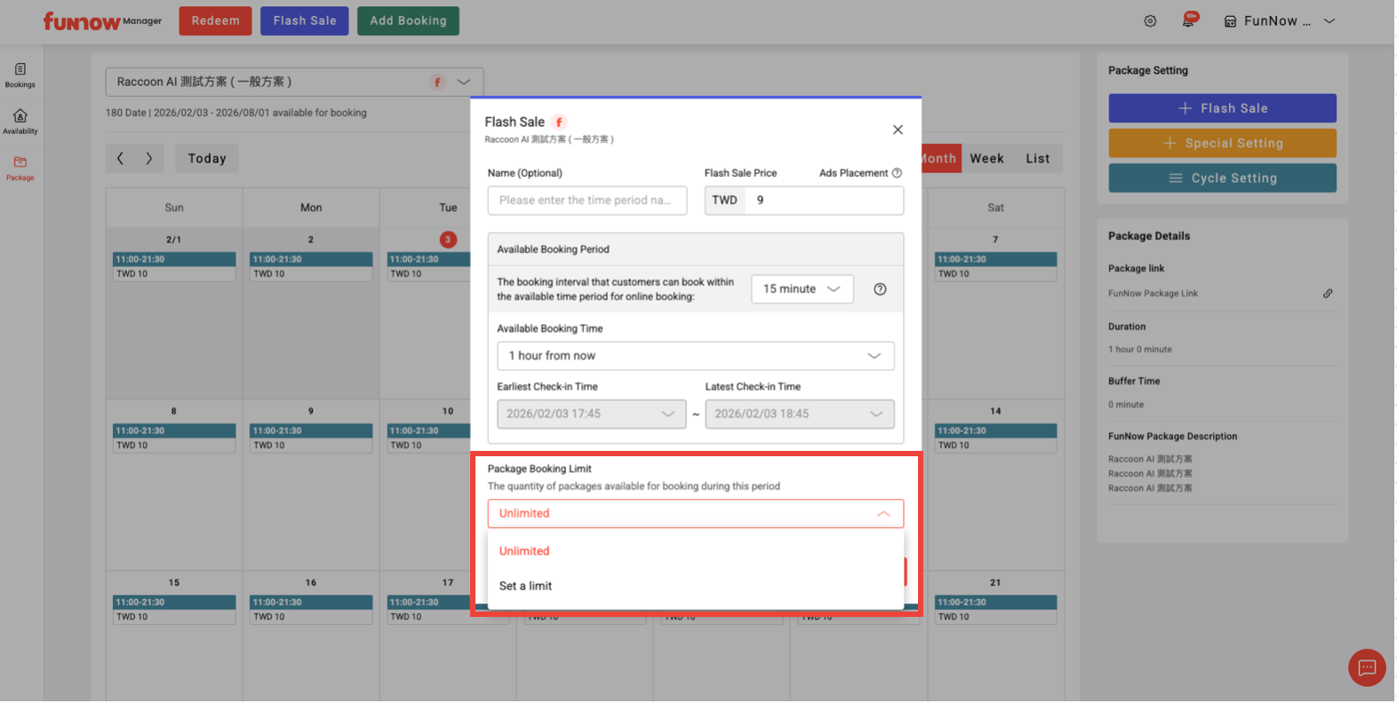Close the Flash Sale dialog

898,130
